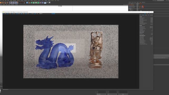Click the Light bulb object icon
Image resolution: width=169 pixels, height=95 pixels.
click(50, 3)
